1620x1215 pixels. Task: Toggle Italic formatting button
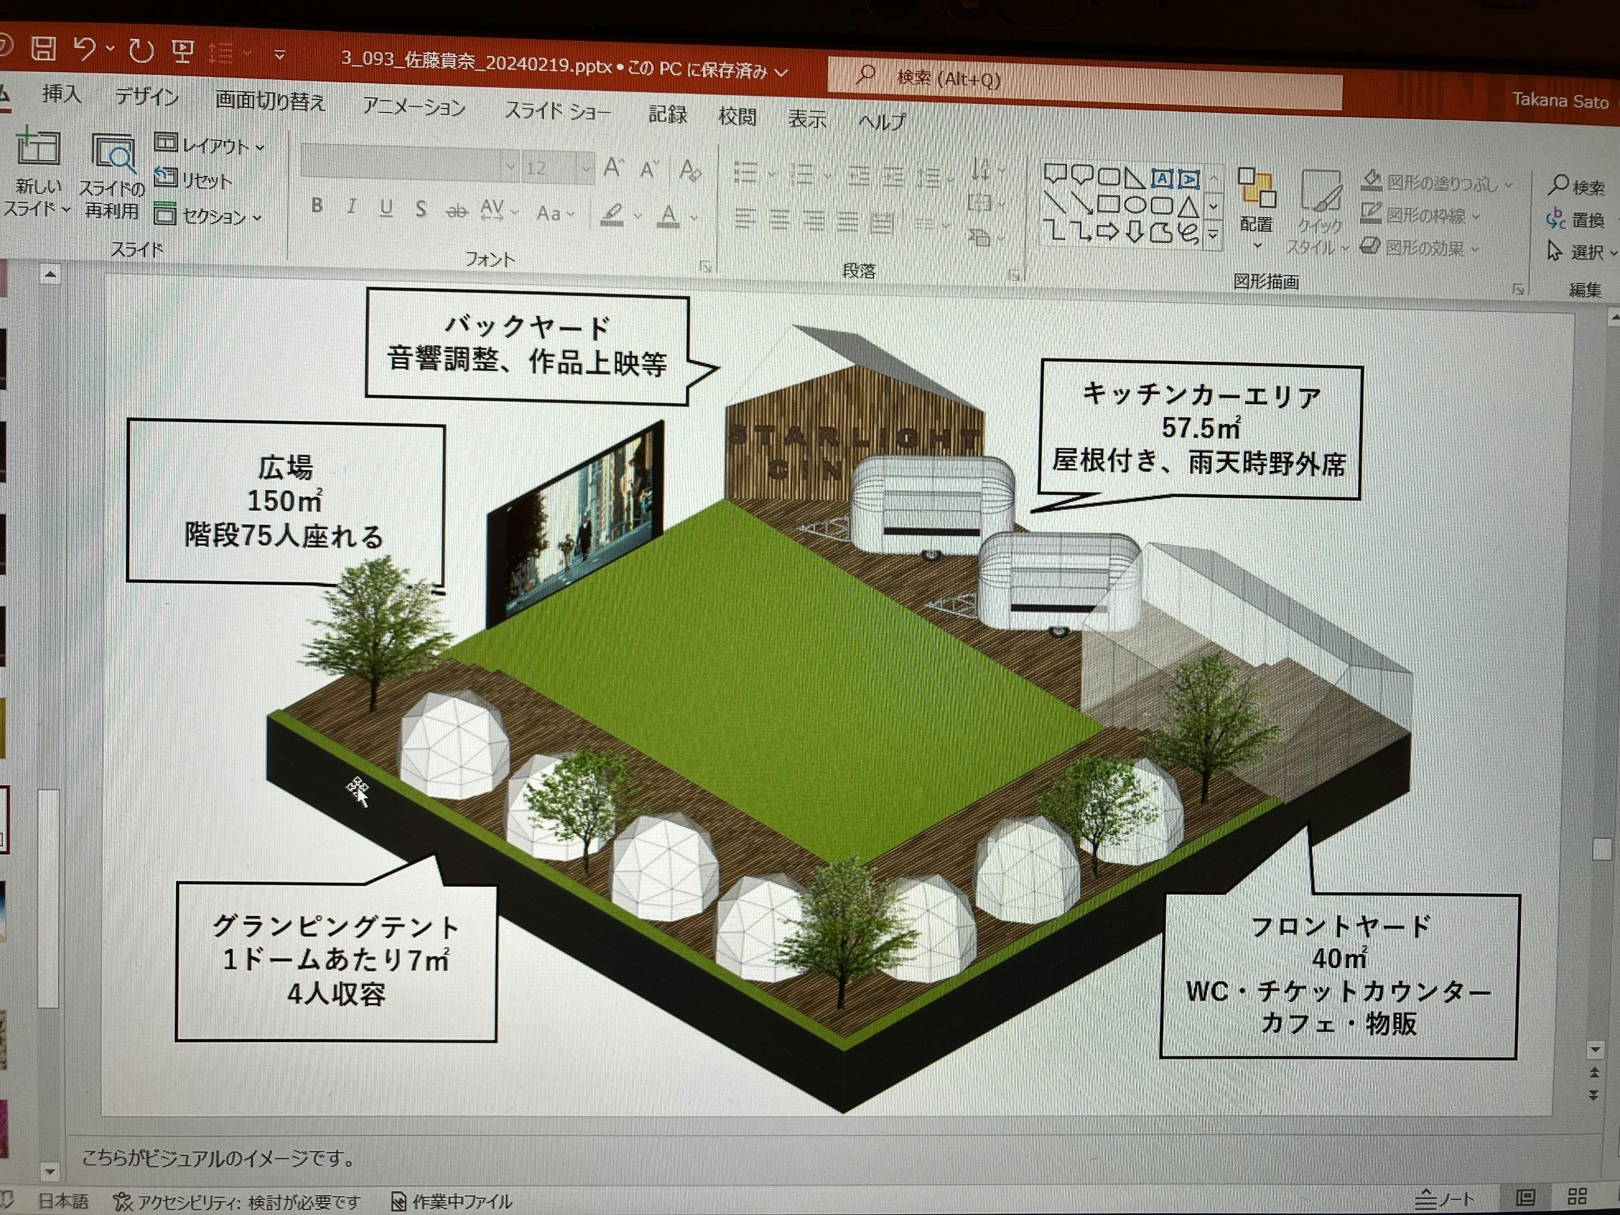pyautogui.click(x=352, y=206)
